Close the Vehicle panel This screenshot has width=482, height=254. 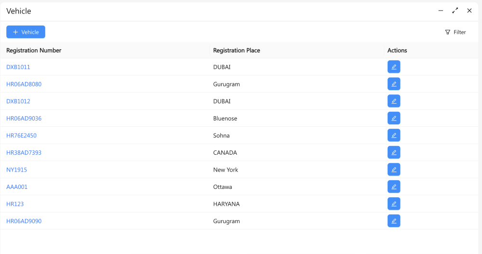click(469, 11)
